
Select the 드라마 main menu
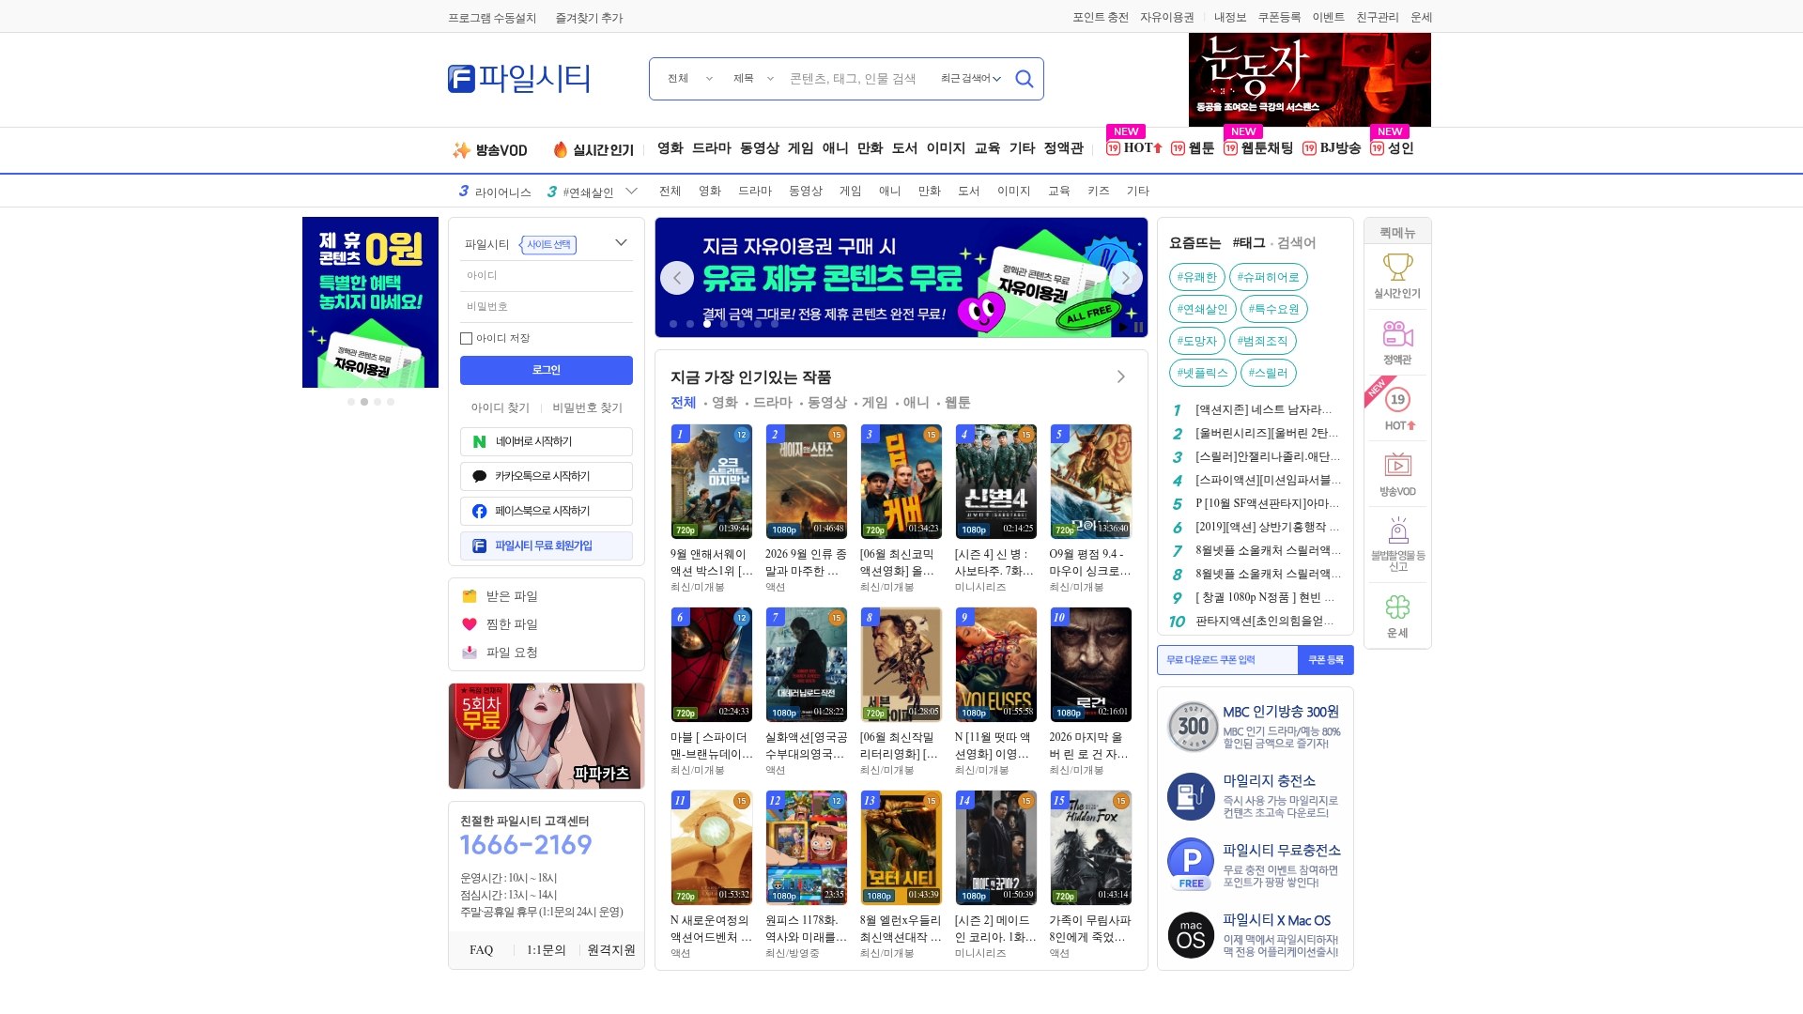(711, 148)
